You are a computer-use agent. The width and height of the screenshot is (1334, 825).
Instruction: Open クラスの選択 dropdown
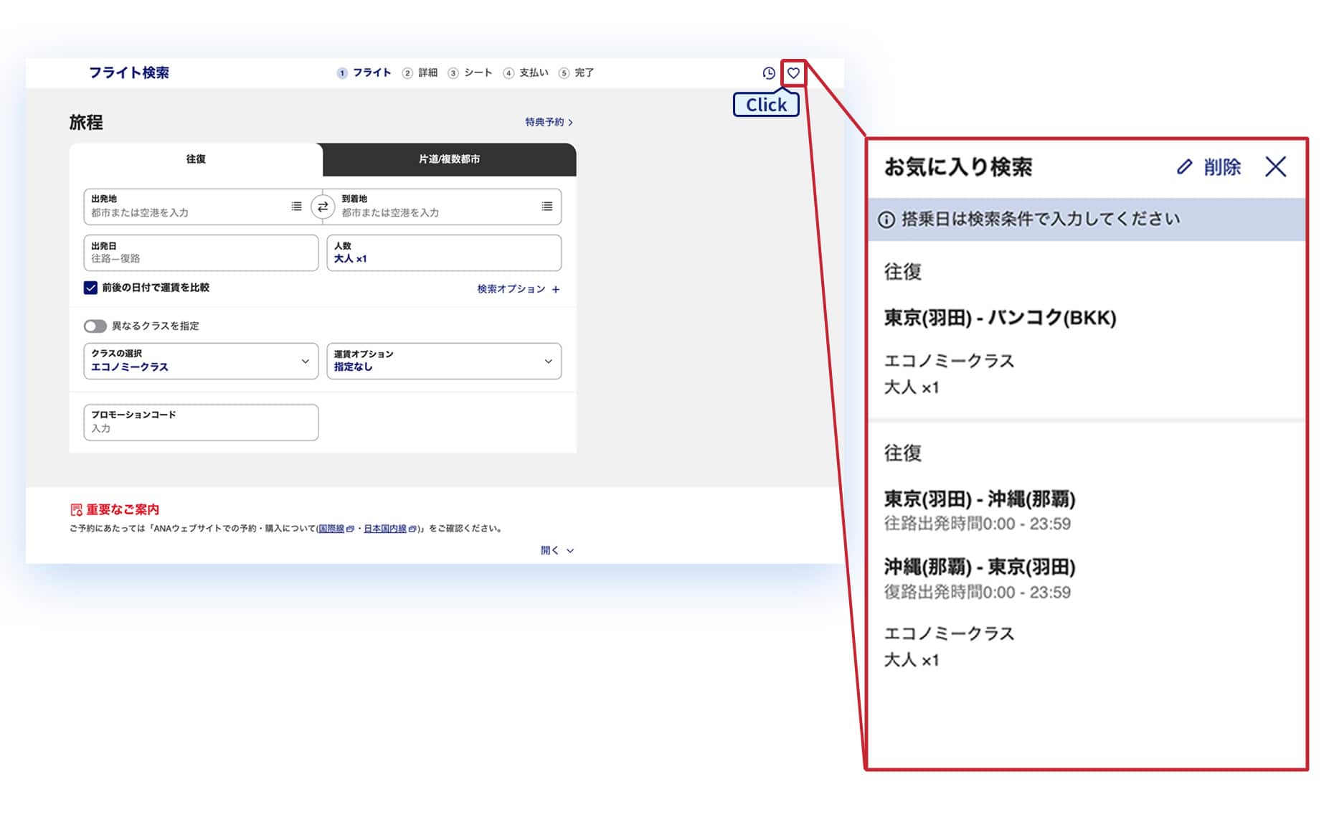pos(201,361)
